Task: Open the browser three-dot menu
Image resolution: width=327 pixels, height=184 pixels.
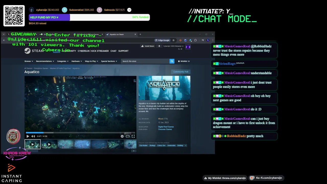Action: (x=213, y=40)
